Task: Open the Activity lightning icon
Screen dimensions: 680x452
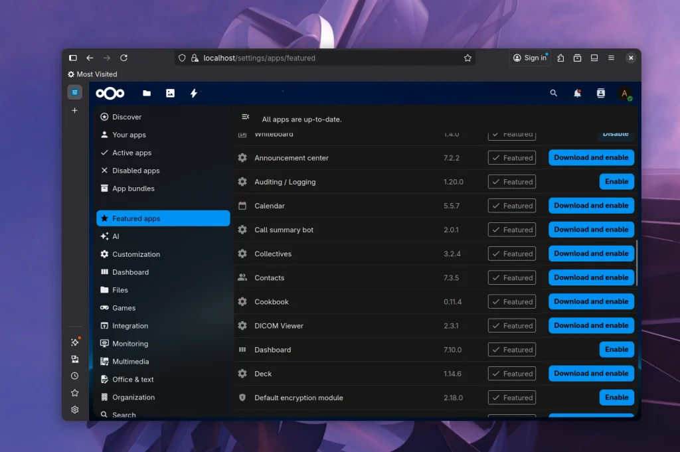Action: pyautogui.click(x=193, y=93)
